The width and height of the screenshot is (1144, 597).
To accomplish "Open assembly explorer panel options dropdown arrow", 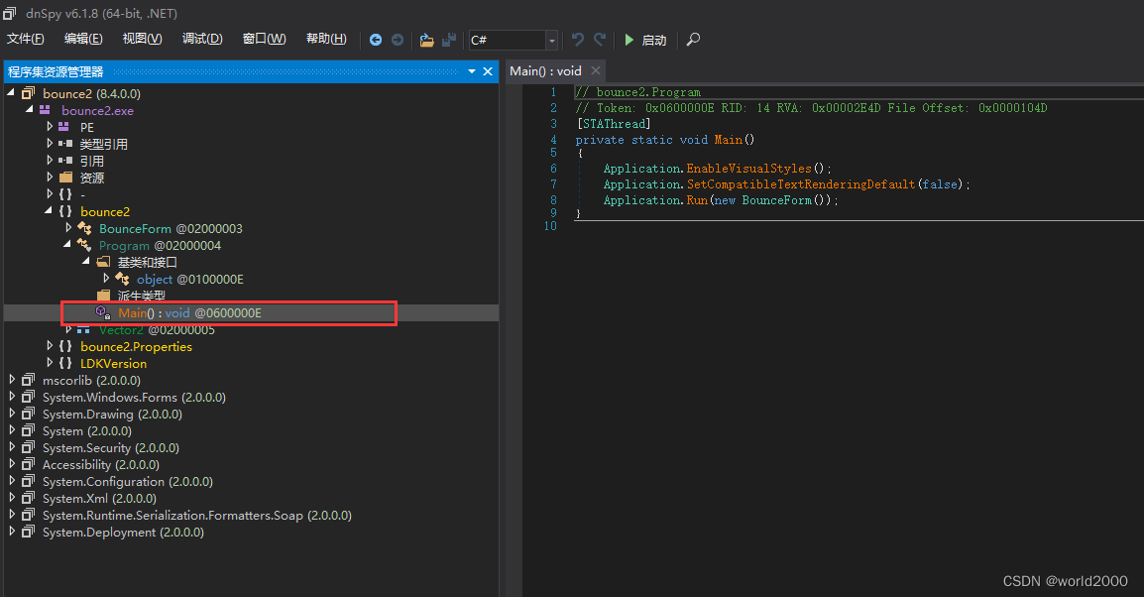I will tap(471, 71).
